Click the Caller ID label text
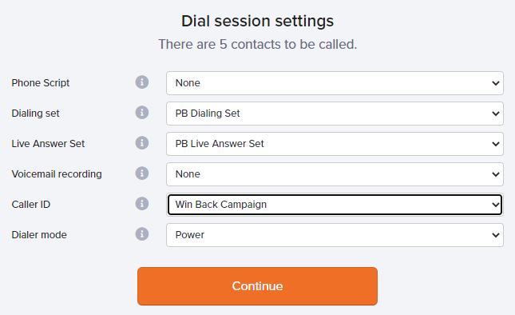Image resolution: width=515 pixels, height=315 pixels. click(x=31, y=205)
